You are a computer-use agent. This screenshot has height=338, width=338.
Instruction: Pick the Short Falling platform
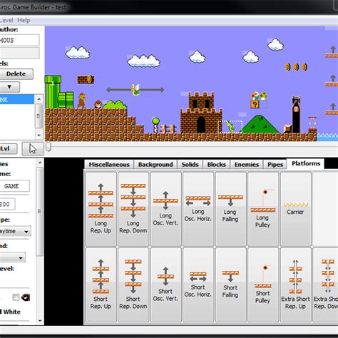[230, 285]
